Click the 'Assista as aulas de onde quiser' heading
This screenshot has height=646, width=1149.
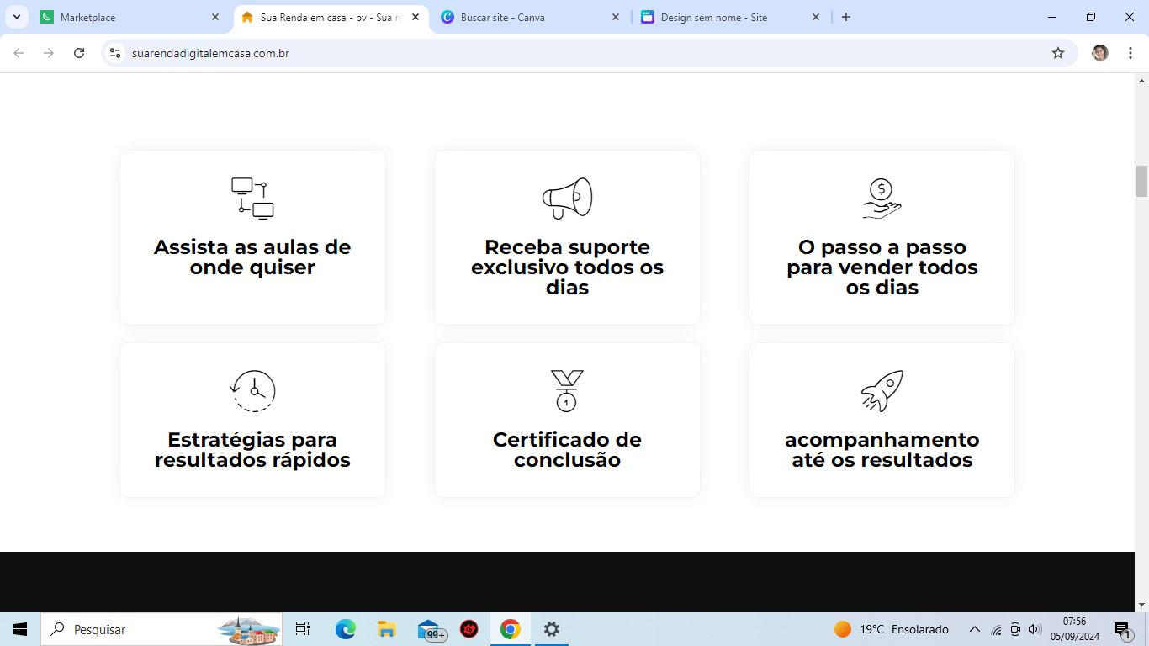(x=252, y=257)
